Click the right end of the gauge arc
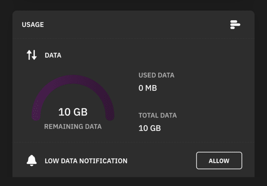The height and width of the screenshot is (186, 267). pyautogui.click(x=110, y=117)
